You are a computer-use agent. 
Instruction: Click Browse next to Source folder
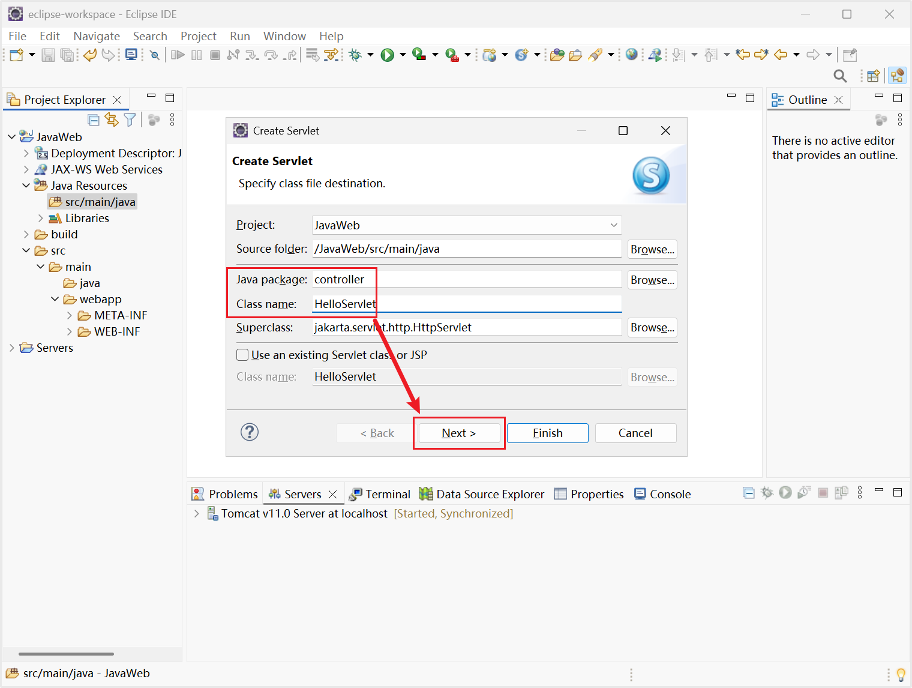(x=652, y=249)
